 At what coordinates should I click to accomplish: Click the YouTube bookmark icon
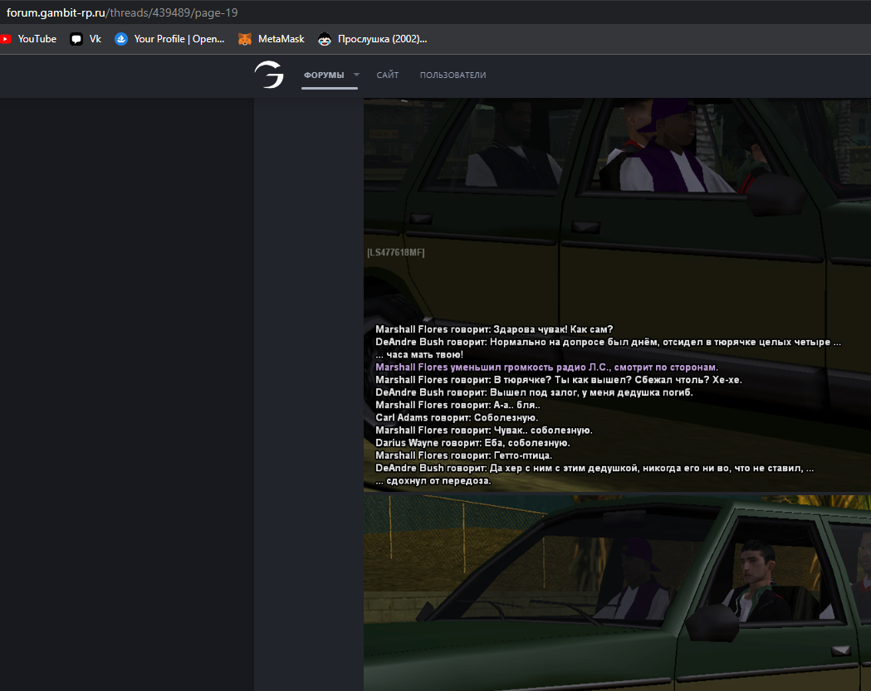click(x=6, y=39)
